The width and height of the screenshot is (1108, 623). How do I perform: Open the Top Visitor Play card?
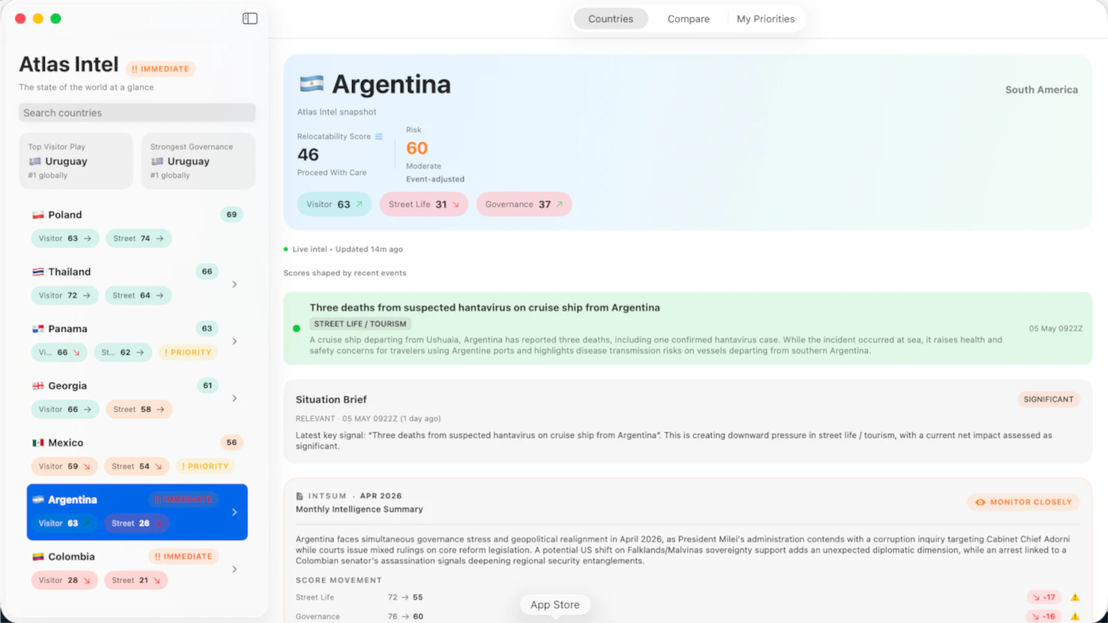coord(76,161)
